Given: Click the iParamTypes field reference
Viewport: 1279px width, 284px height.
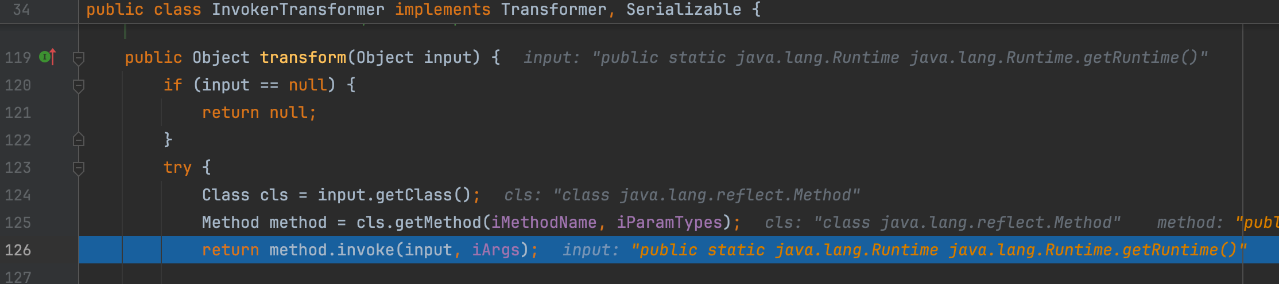Looking at the screenshot, I should click(669, 222).
